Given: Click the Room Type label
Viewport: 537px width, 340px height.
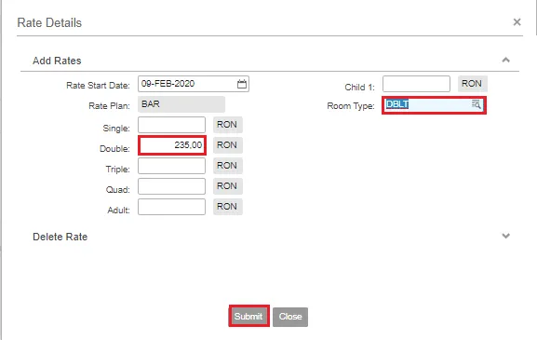Looking at the screenshot, I should tap(351, 106).
